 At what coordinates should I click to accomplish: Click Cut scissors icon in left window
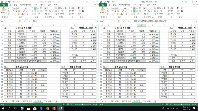tap(8, 8)
